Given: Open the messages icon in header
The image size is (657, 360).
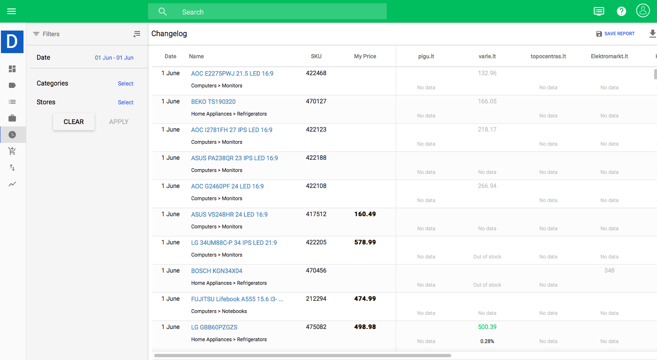Looking at the screenshot, I should click(x=599, y=11).
